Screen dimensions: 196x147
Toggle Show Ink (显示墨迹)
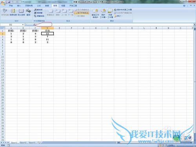pyautogui.click(x=80, y=16)
